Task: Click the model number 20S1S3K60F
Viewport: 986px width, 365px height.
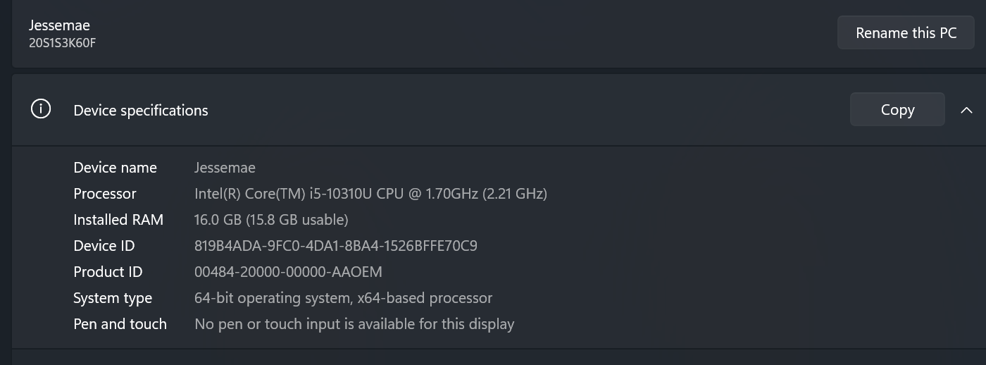Action: click(x=62, y=43)
